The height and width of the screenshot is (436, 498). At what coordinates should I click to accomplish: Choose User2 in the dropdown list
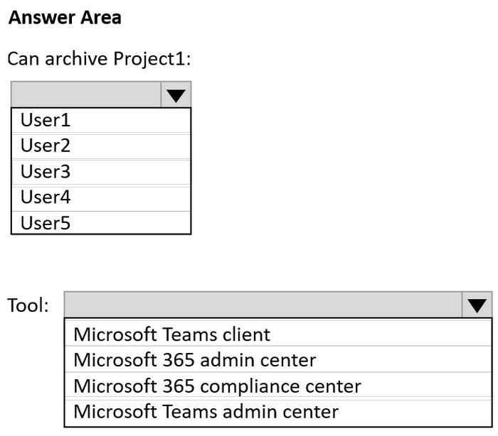click(101, 146)
